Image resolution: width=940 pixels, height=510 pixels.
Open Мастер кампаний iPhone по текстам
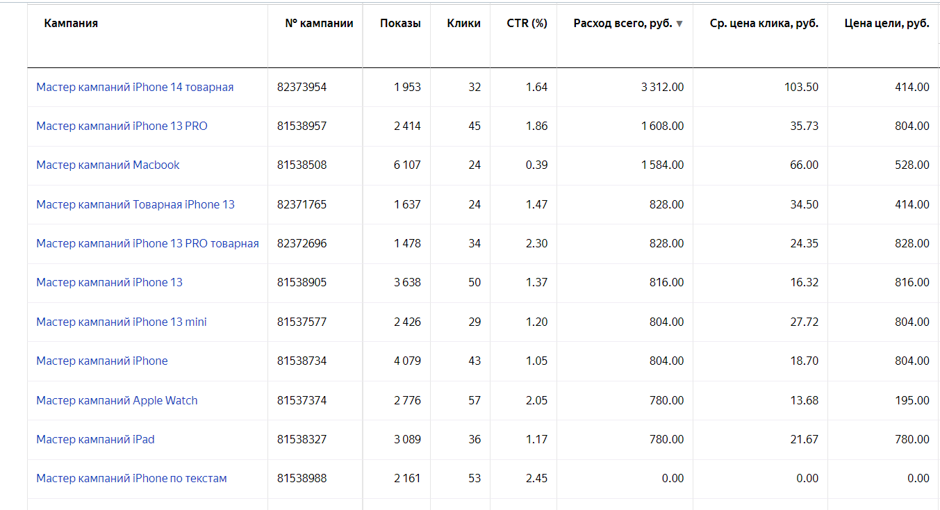(131, 478)
